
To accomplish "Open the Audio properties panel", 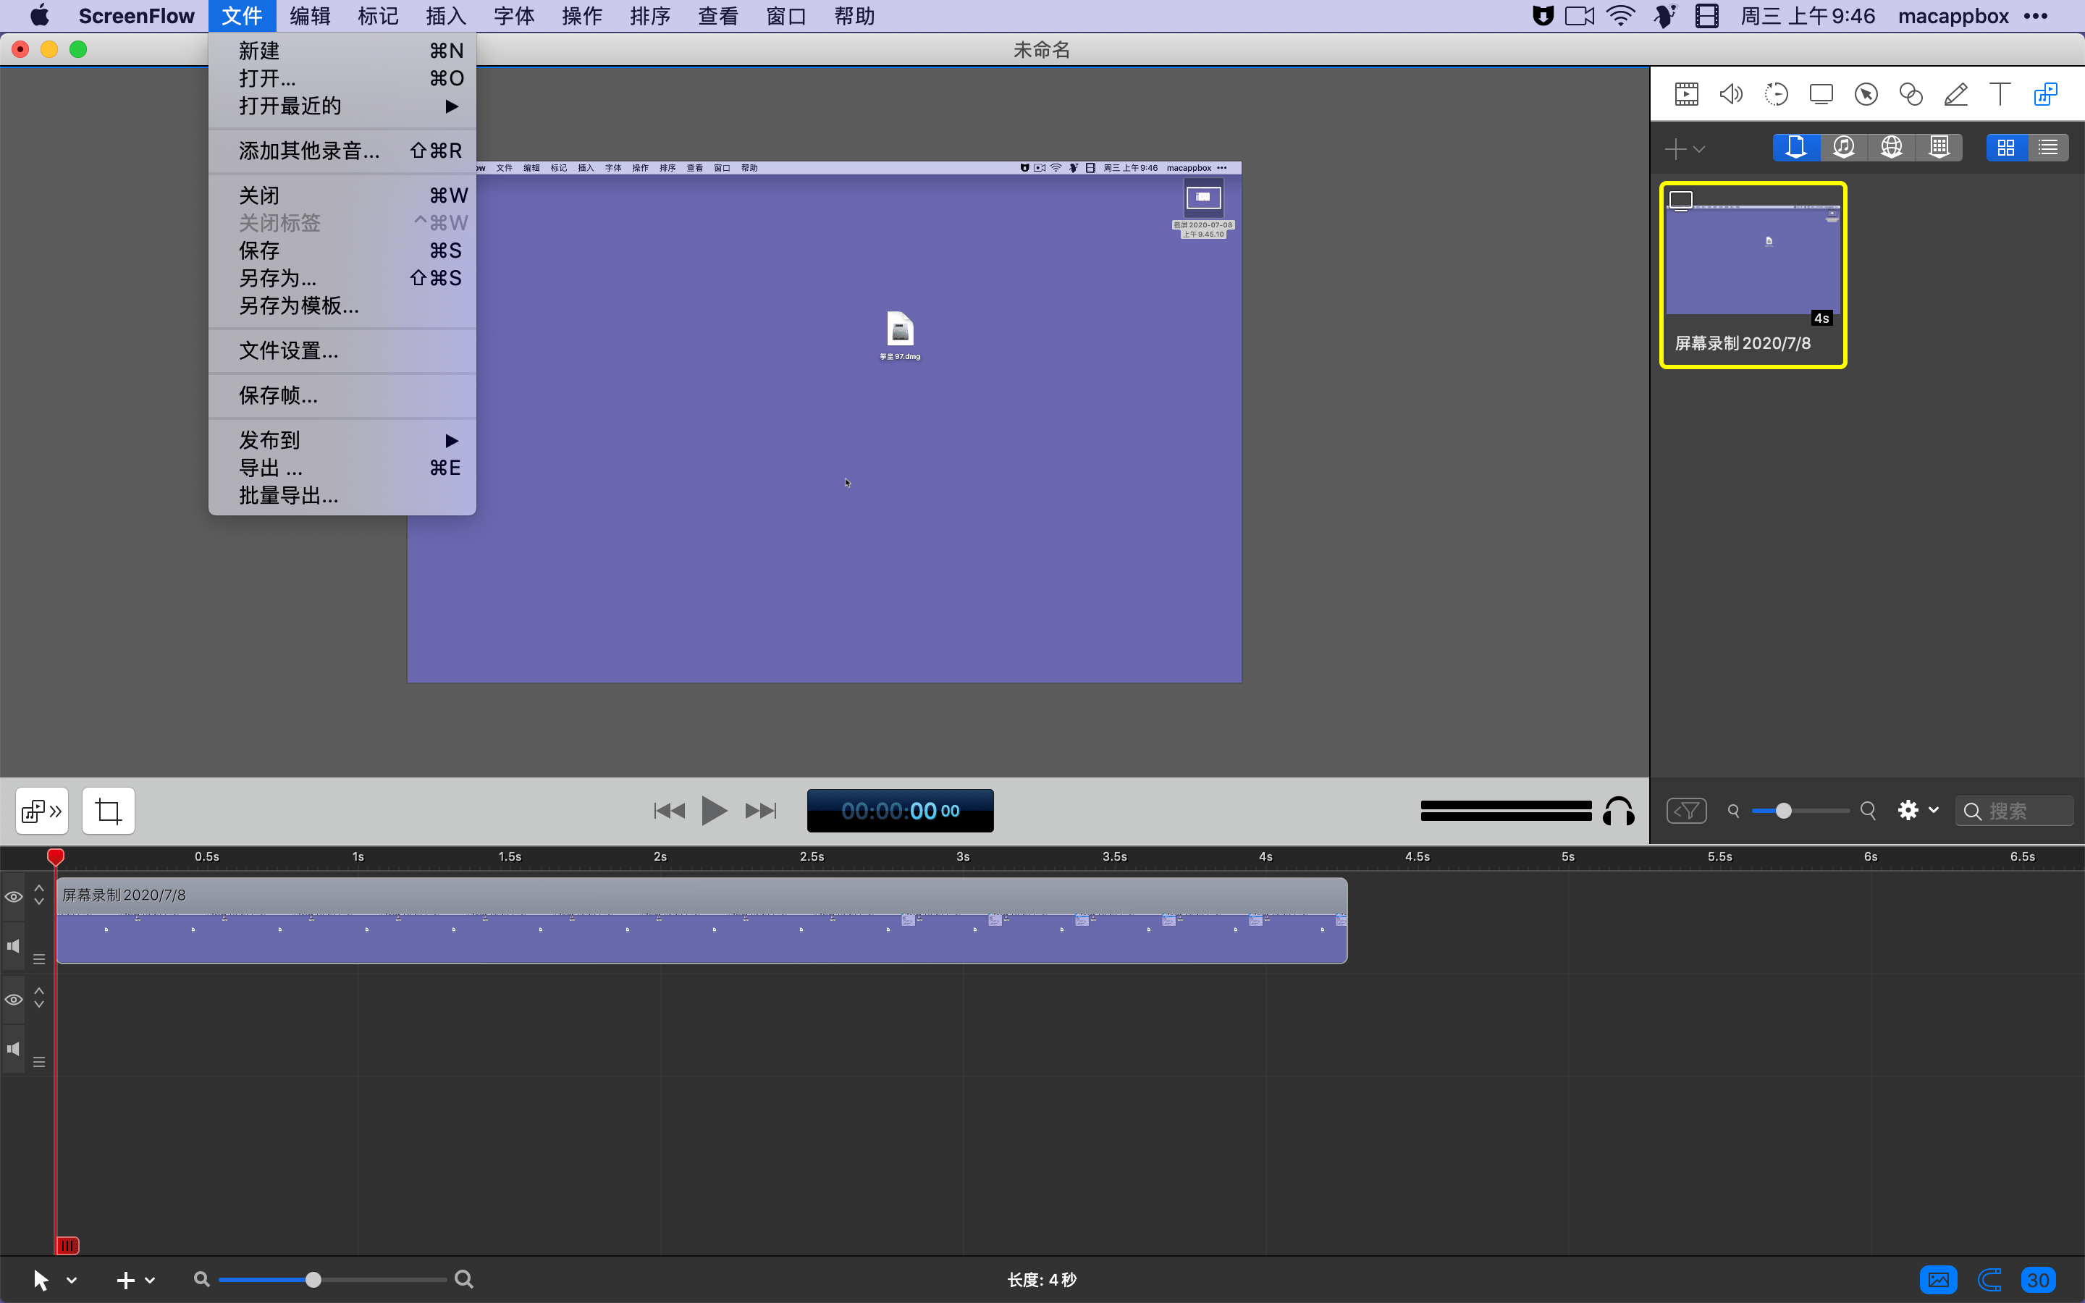I will (x=1730, y=93).
